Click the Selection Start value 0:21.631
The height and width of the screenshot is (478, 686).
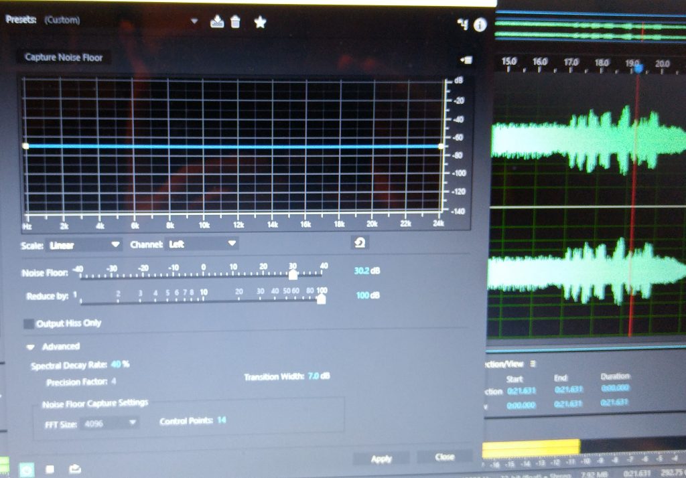pyautogui.click(x=521, y=390)
